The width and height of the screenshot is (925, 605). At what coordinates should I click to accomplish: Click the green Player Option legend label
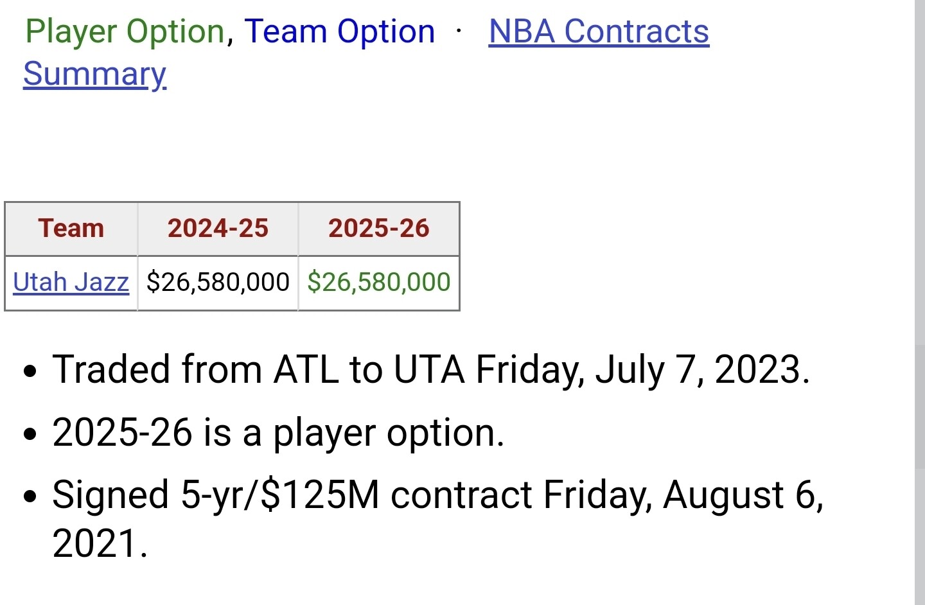pyautogui.click(x=125, y=32)
